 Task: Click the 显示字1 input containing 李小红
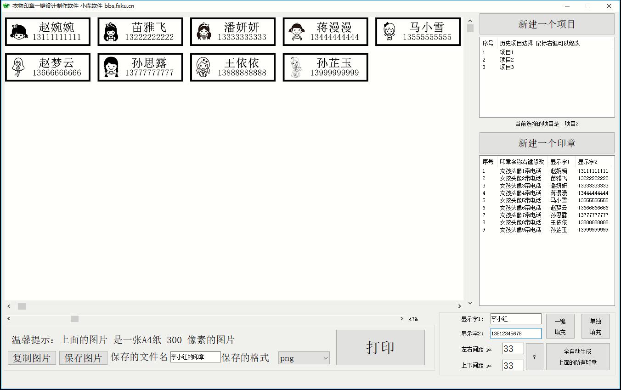click(516, 319)
